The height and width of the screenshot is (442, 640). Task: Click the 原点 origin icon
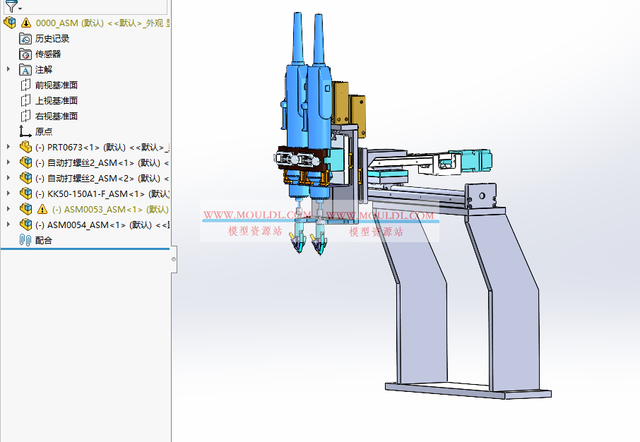23,131
